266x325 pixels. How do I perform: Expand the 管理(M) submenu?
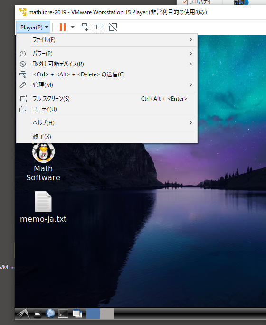pyautogui.click(x=107, y=85)
